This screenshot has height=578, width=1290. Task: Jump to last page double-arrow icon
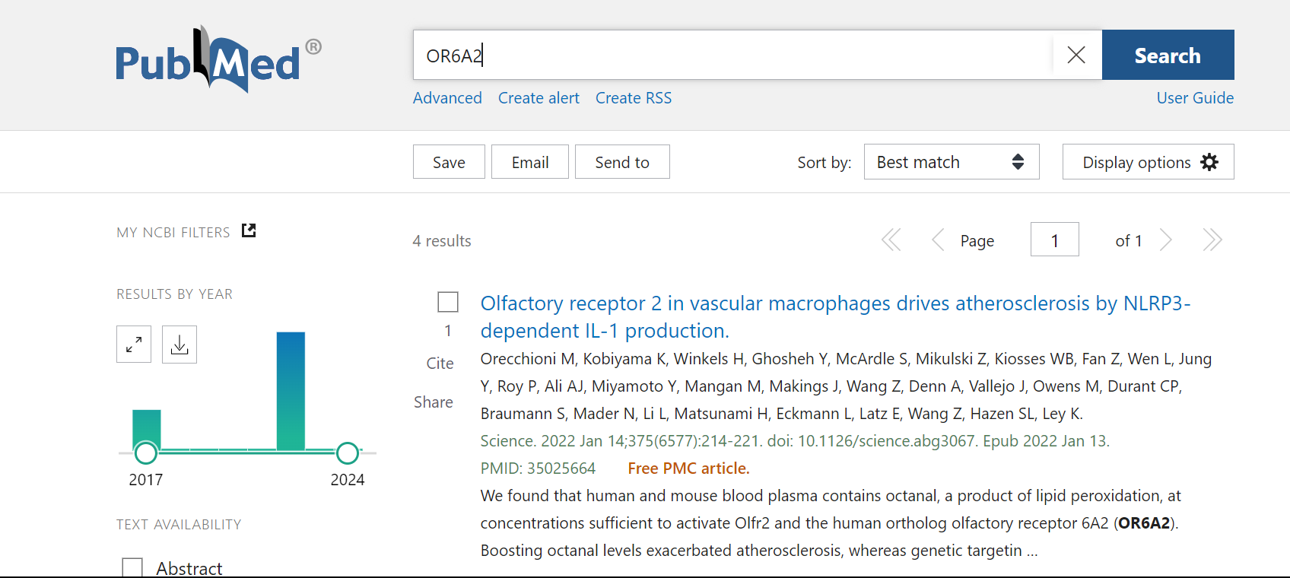(1212, 240)
